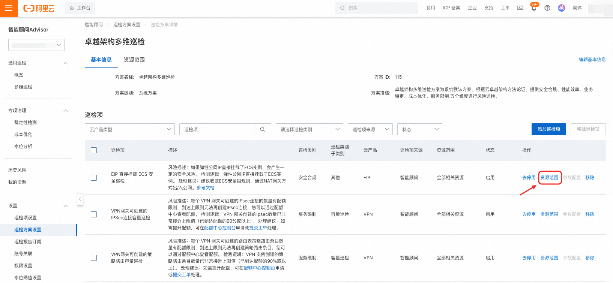Click 巡检方案设置 breadcrumb
Image resolution: width=613 pixels, height=283 pixels.
(x=127, y=25)
